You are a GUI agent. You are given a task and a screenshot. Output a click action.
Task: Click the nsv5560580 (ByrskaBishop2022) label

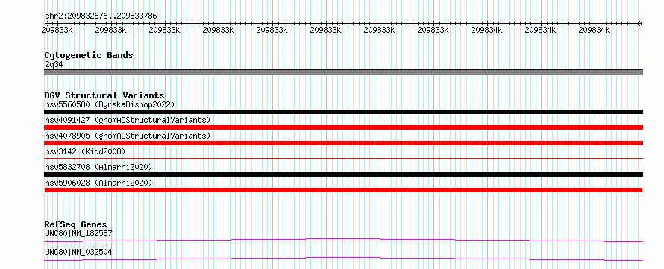tap(110, 104)
